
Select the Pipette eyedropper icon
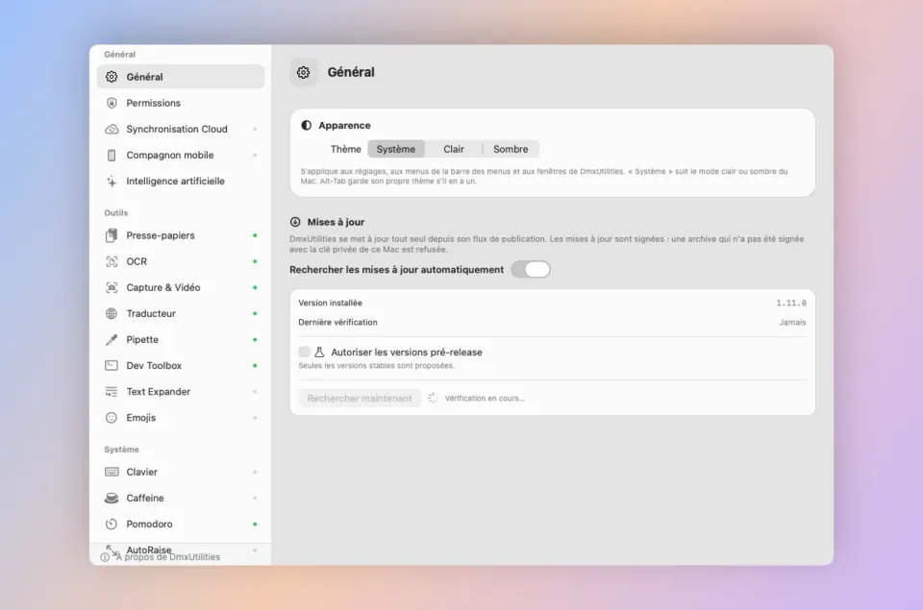(x=112, y=339)
